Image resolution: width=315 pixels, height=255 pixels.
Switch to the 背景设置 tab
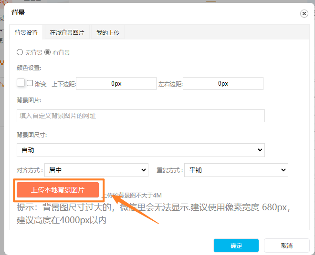(26, 33)
